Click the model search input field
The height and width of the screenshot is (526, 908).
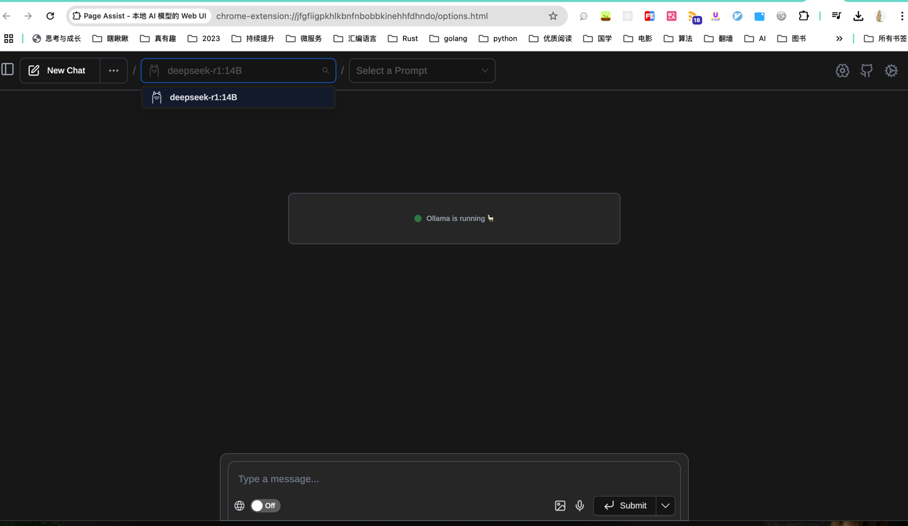click(x=238, y=70)
